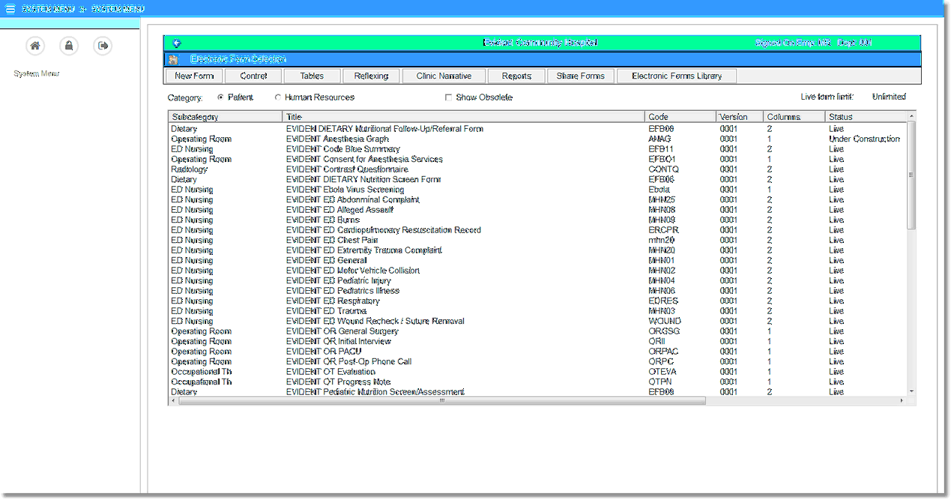Select EVIDENT OR PACU row
The height and width of the screenshot is (500, 951).
tap(537, 352)
